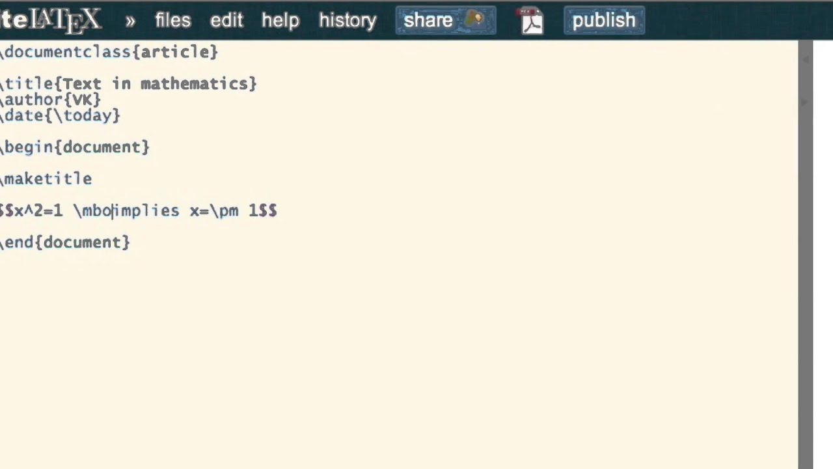Place cursor in the \documentclass{article} line

tap(111, 52)
